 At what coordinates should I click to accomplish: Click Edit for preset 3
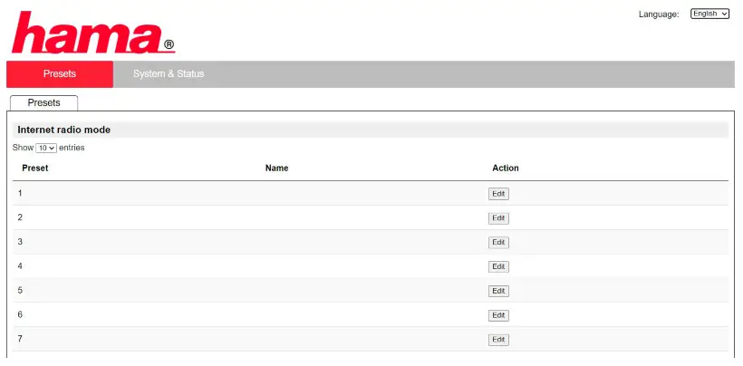click(x=498, y=243)
